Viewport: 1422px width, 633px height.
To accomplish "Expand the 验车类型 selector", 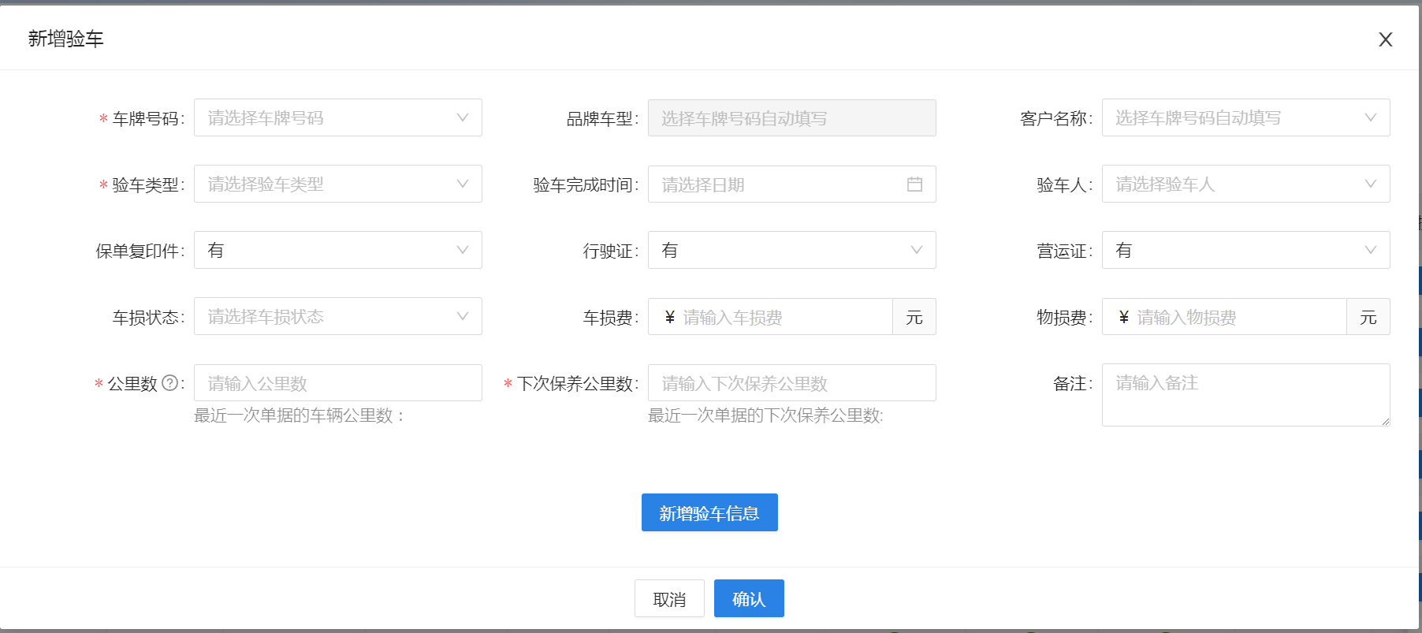I will pyautogui.click(x=337, y=184).
